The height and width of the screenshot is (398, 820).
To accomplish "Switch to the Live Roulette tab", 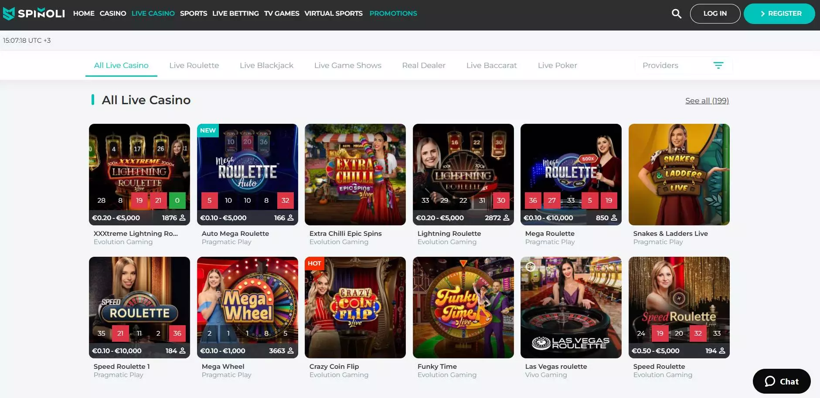I will pyautogui.click(x=194, y=65).
